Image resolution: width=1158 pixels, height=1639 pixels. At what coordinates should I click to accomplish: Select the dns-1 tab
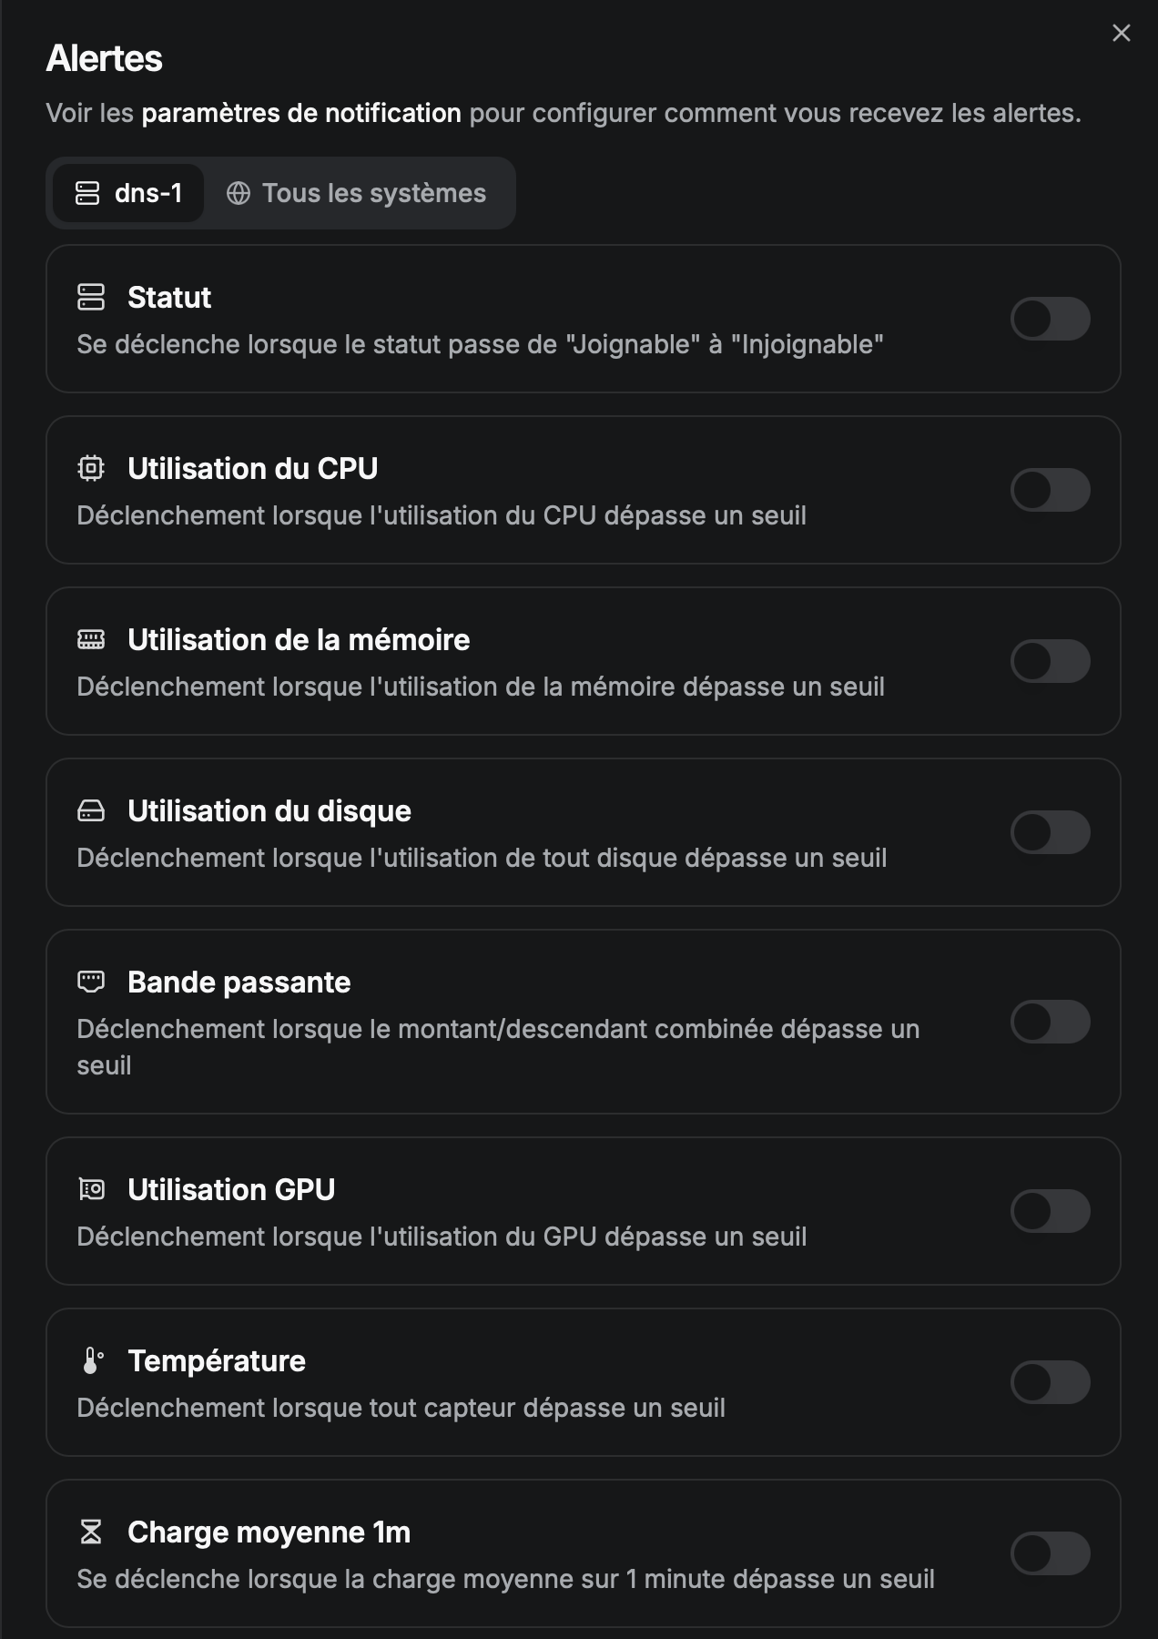128,193
